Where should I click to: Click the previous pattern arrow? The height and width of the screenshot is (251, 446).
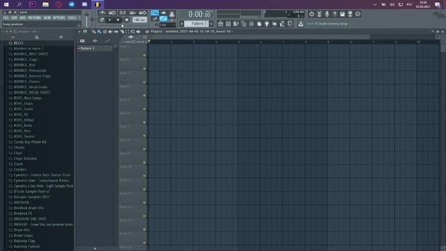[x=181, y=24]
